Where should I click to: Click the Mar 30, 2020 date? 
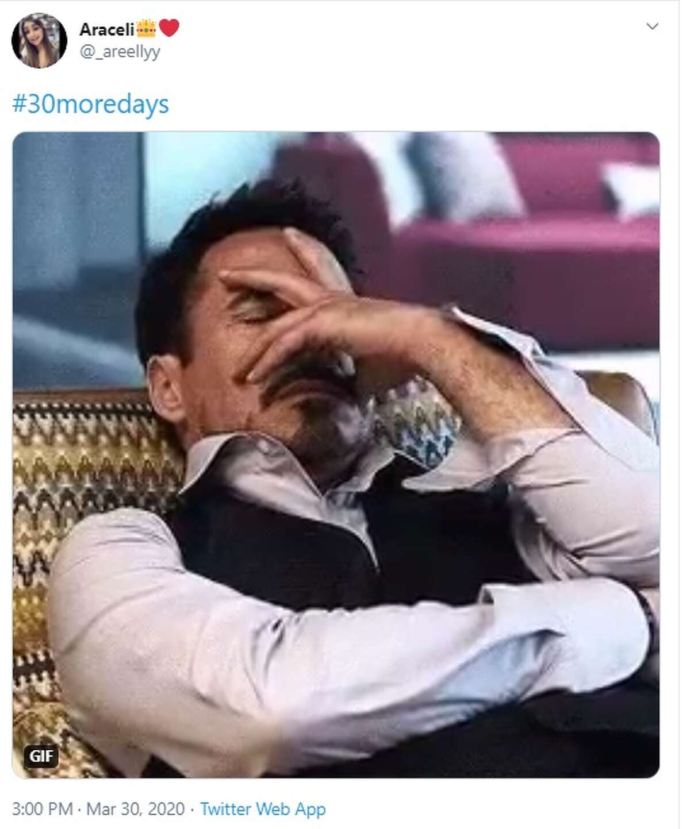(x=136, y=809)
